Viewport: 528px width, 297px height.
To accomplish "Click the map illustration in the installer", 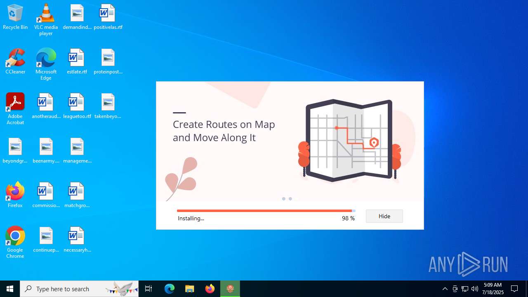I will pos(349,140).
